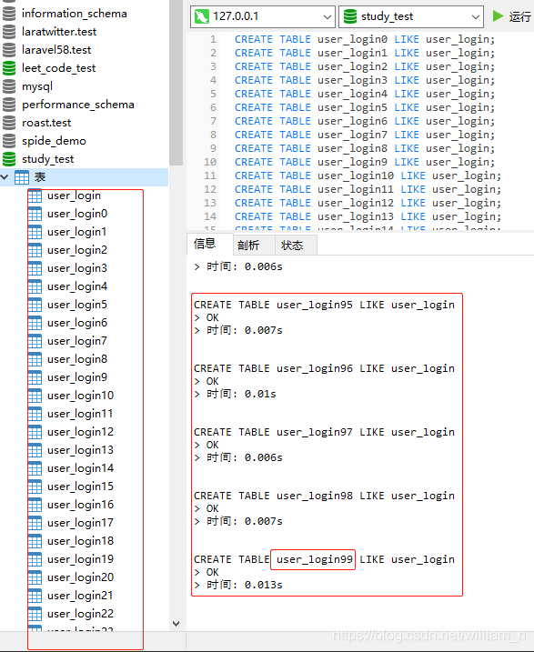
Task: Click the table icon beside user_login0
Action: pos(35,214)
